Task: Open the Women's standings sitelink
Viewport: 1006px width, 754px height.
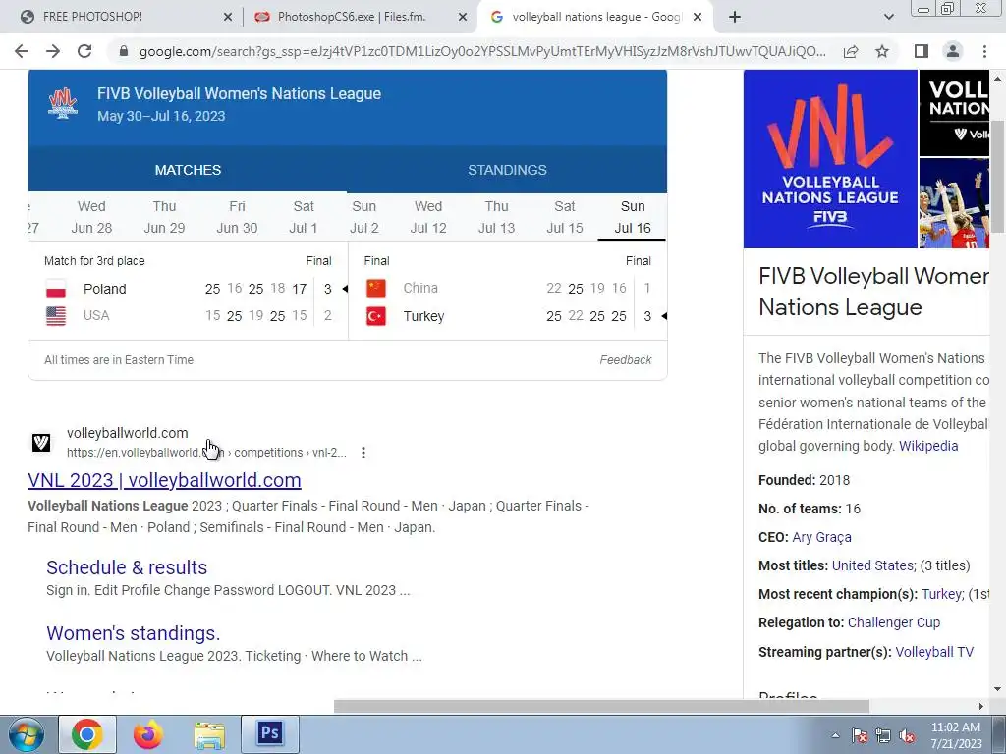Action: point(134,633)
